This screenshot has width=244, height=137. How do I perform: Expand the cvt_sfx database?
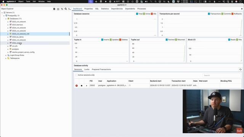[8, 46]
